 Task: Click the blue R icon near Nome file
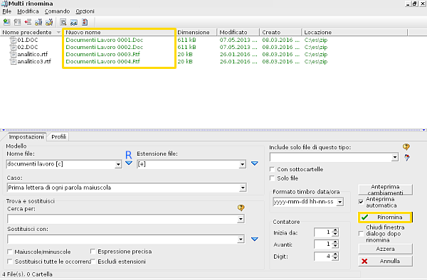(129, 155)
